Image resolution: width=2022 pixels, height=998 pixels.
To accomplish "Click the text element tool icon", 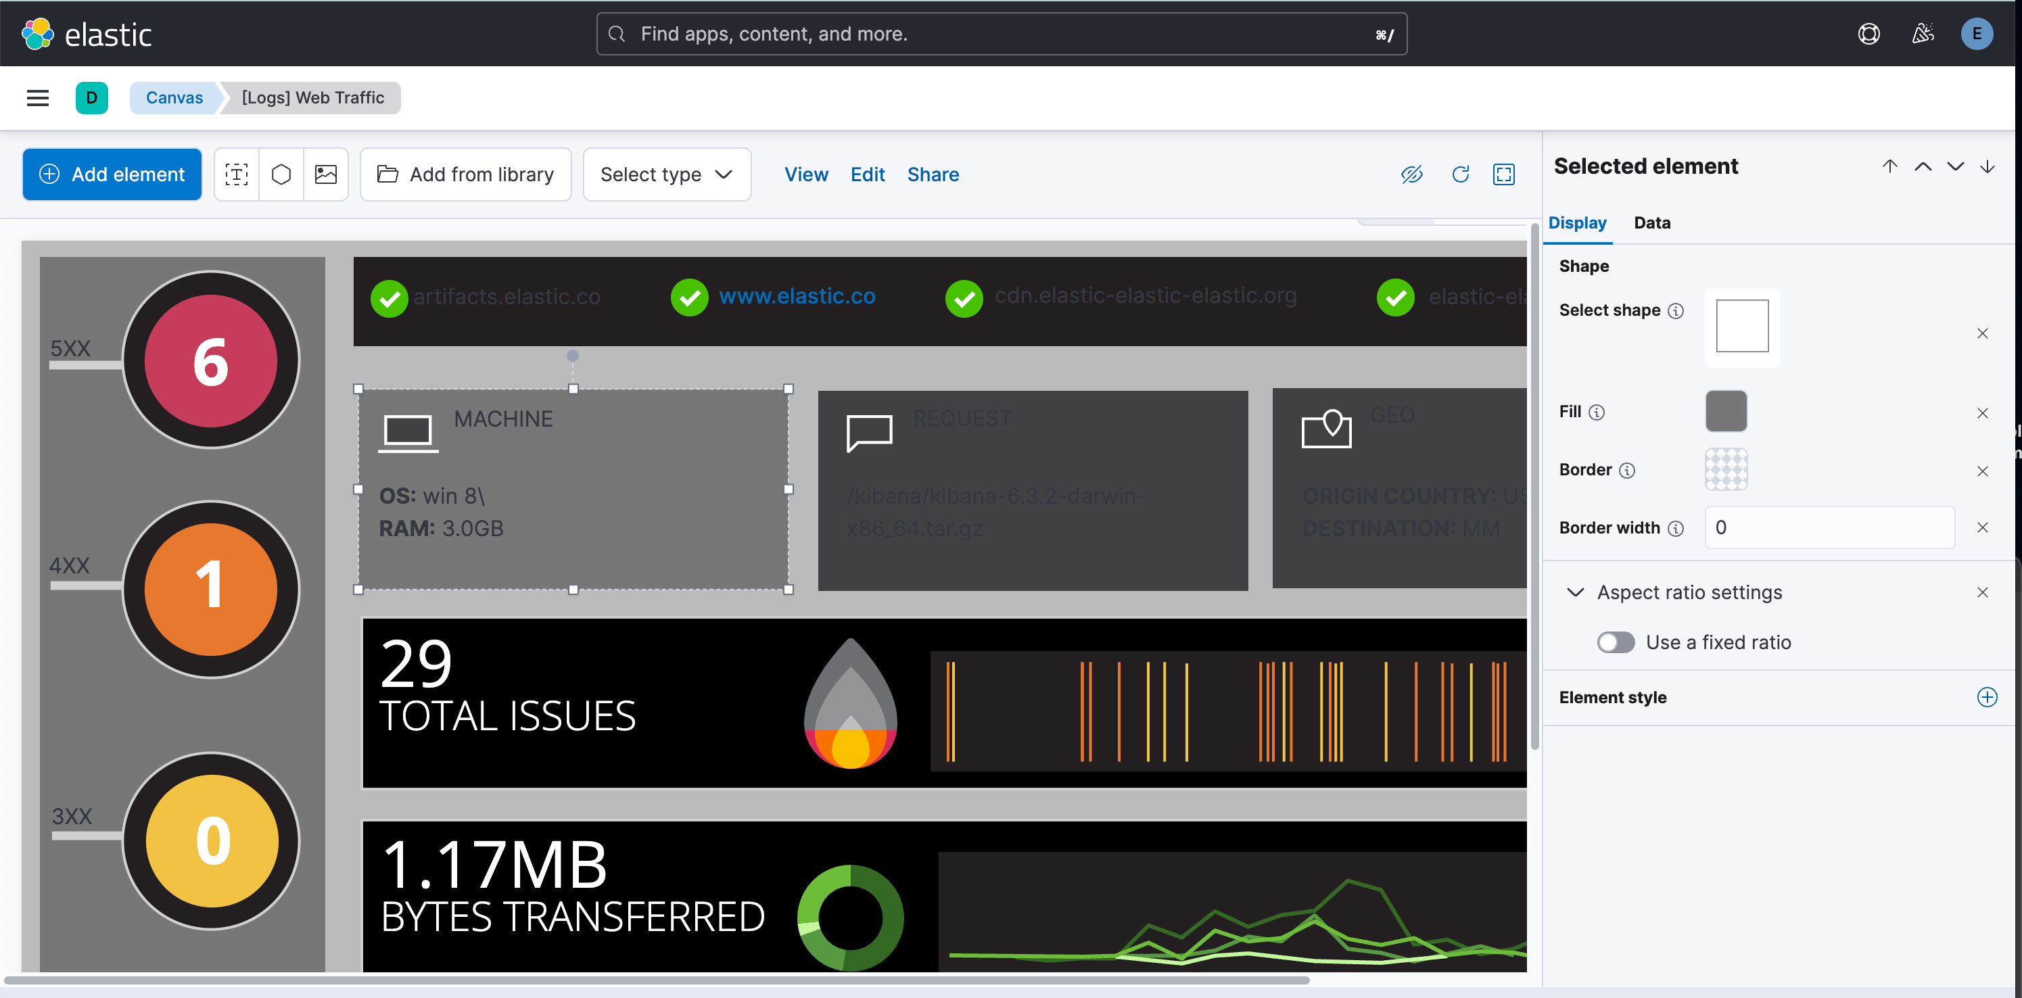I will tap(236, 174).
